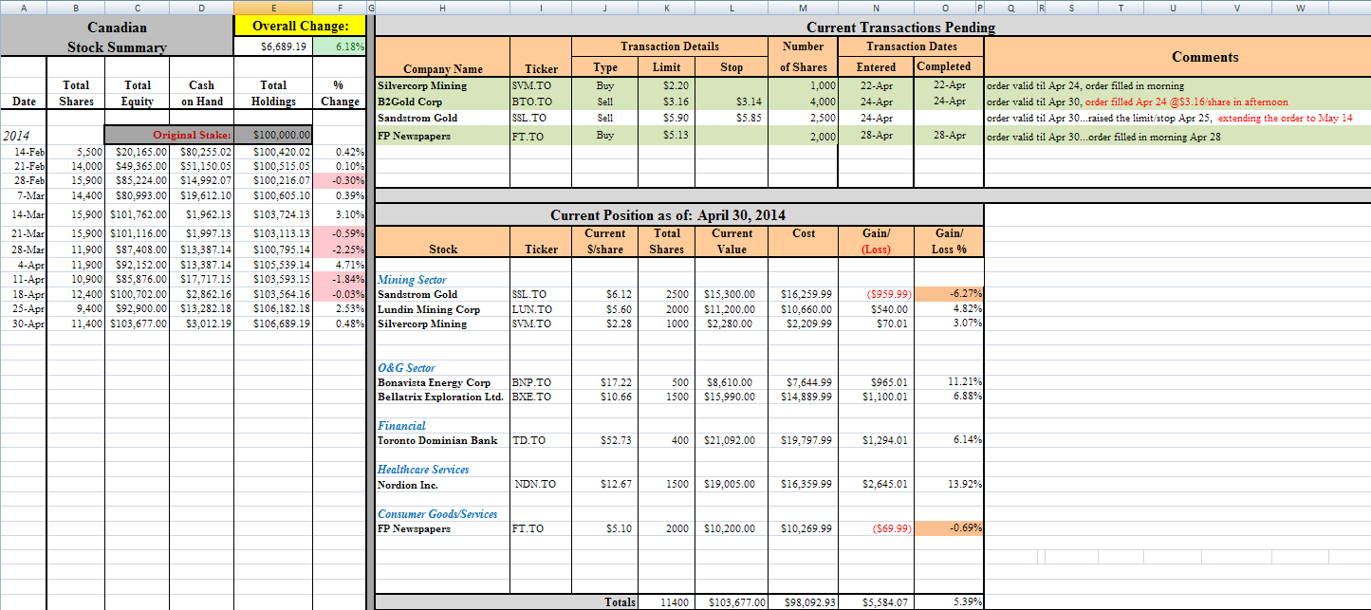Click the 'Overall Change:' yellow cell

300,26
